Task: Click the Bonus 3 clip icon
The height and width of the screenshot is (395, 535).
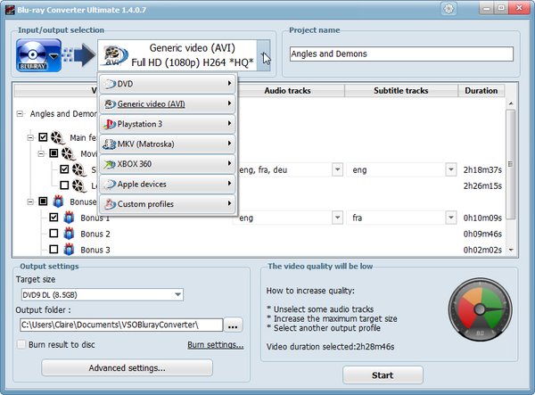Action: pyautogui.click(x=69, y=250)
